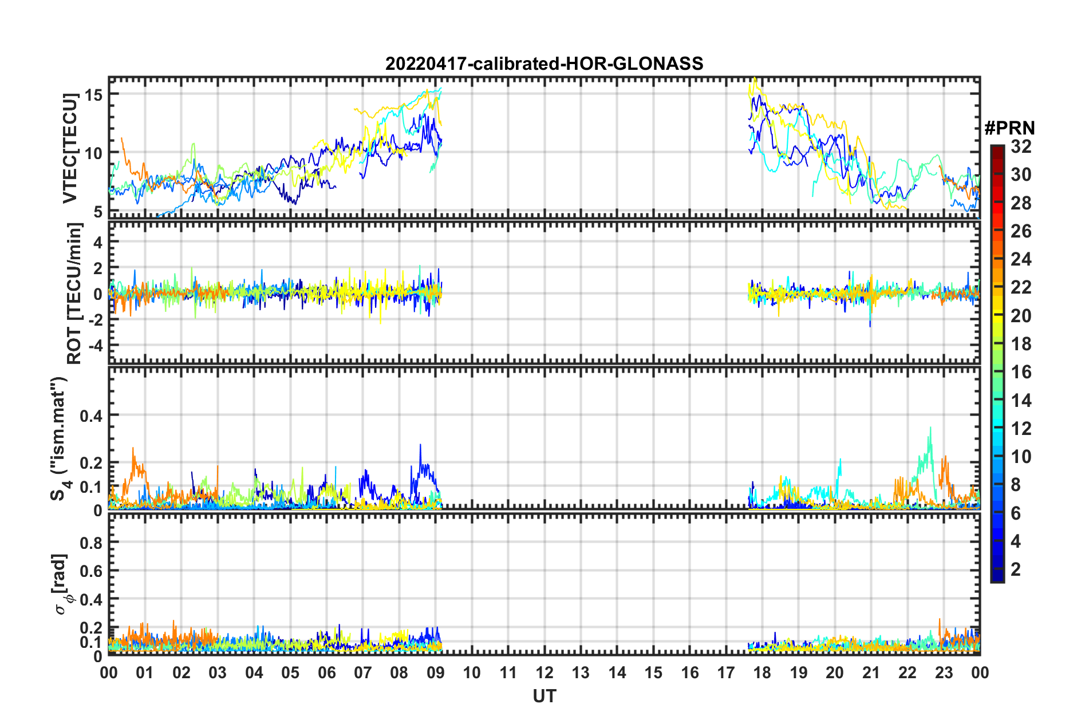This screenshot has width=1089, height=728.
Task: Click x-axis tick label 23
Action: (944, 672)
